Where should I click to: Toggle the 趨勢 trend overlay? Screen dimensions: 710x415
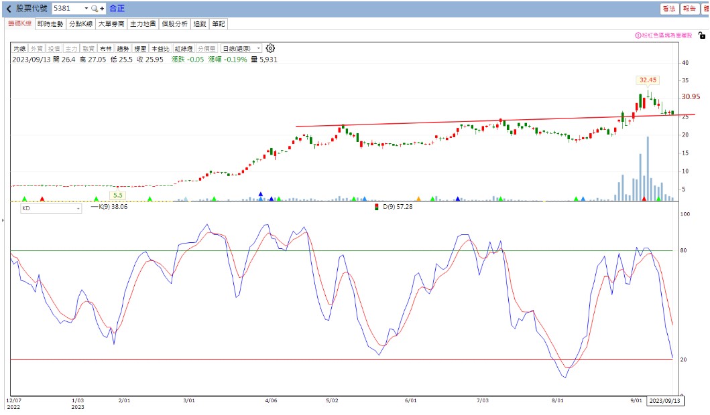click(123, 48)
